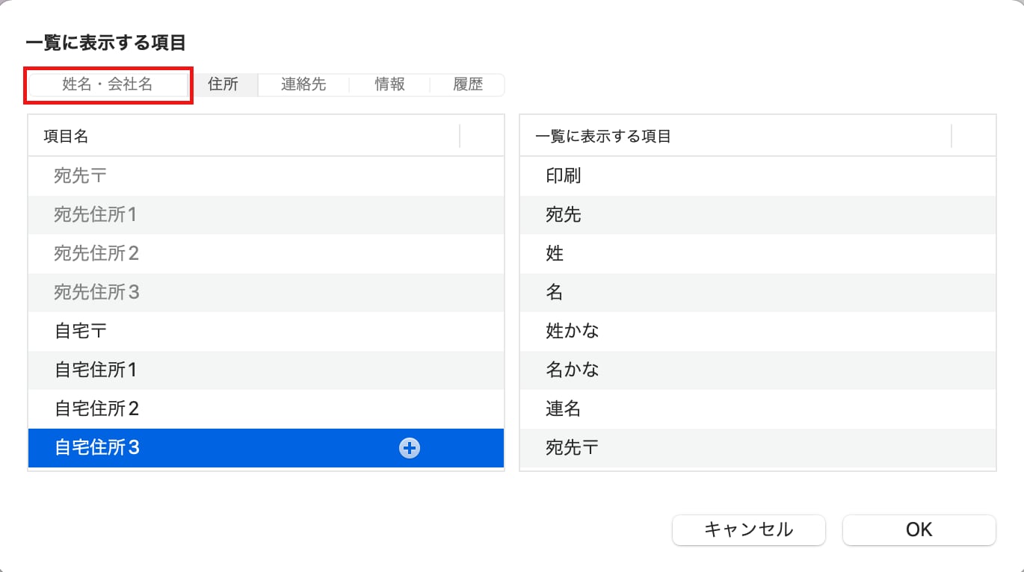The height and width of the screenshot is (572, 1024).
Task: Dismiss dialog with キャンセル button
Action: pyautogui.click(x=749, y=529)
